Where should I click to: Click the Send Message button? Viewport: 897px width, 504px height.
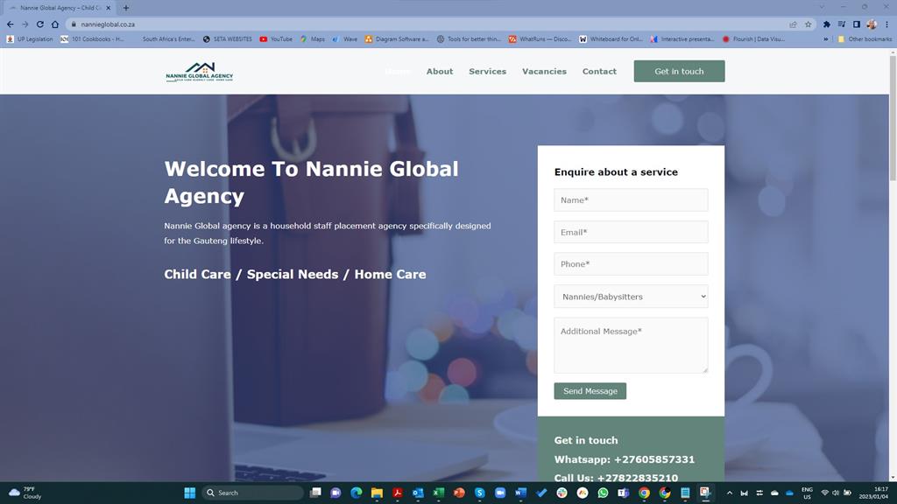tap(590, 391)
